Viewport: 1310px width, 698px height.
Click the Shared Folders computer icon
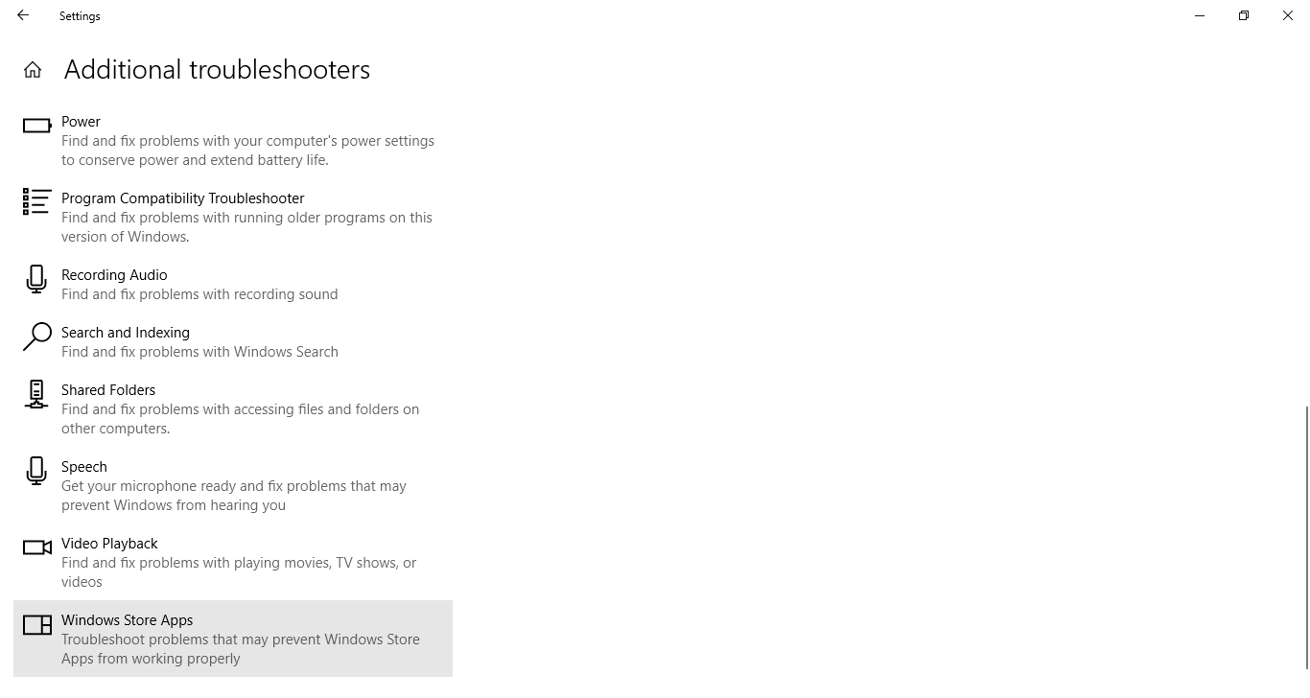tap(36, 394)
